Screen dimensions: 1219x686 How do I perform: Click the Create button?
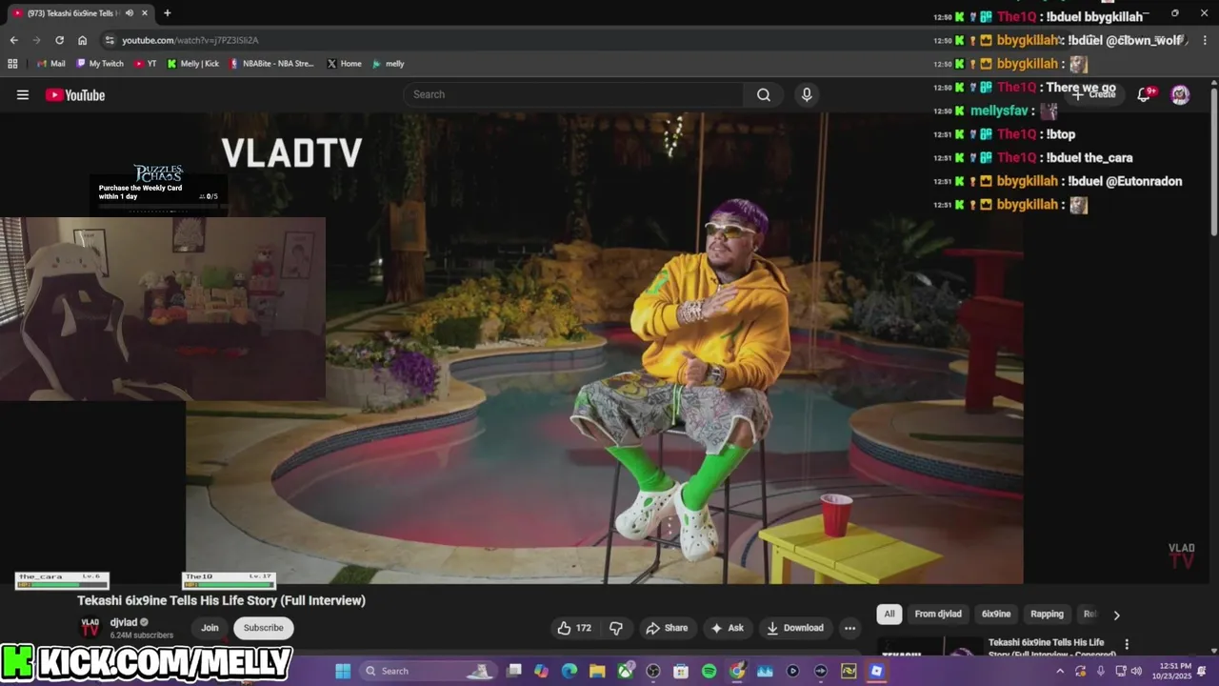click(1093, 94)
